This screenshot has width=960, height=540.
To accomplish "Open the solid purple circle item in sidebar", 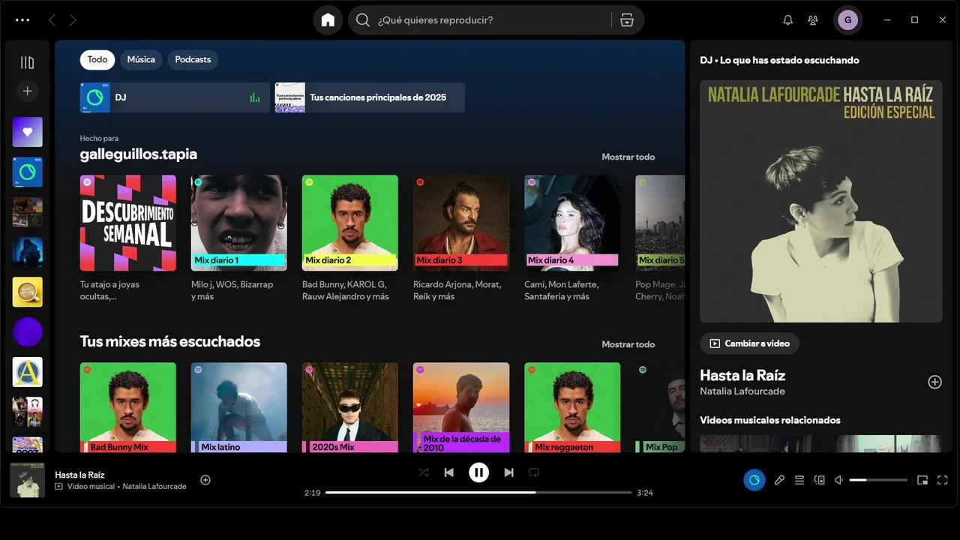I will point(28,331).
